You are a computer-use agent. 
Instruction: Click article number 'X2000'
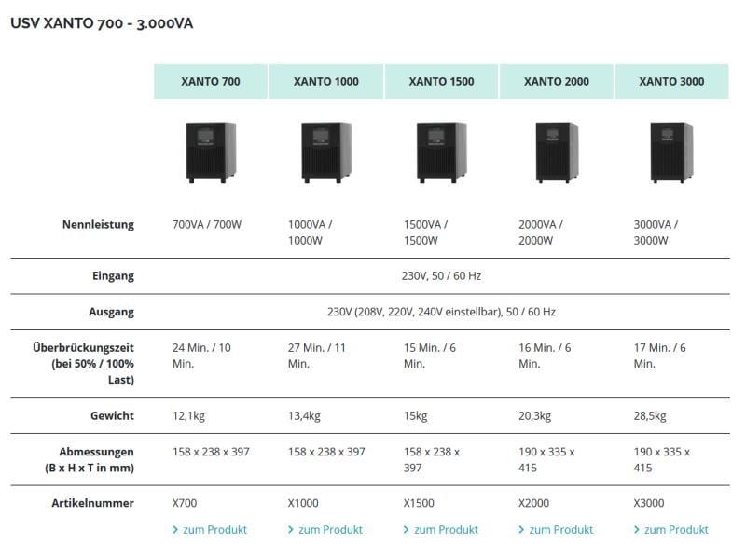point(533,503)
